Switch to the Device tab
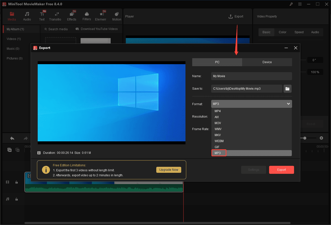The image size is (331, 225). click(x=267, y=62)
